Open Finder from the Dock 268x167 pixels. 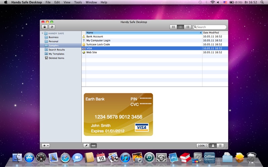click(17, 157)
